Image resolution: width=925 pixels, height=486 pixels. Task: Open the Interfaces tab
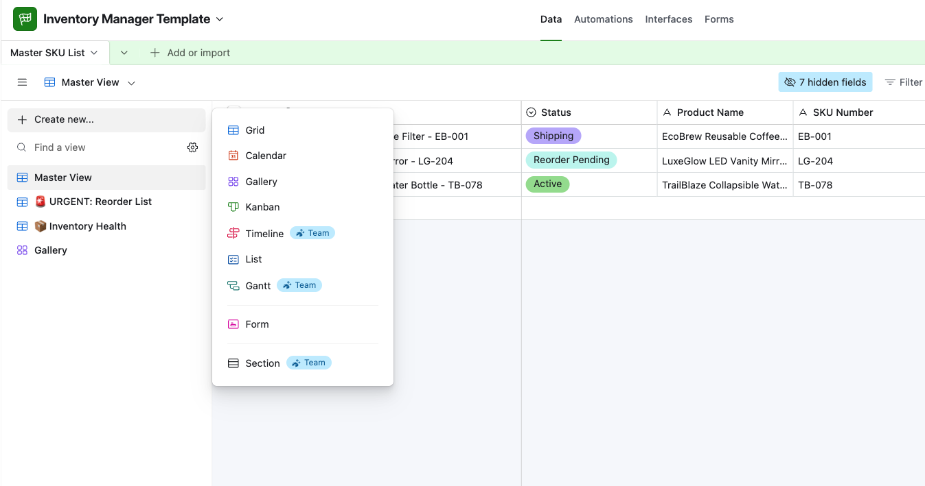(669, 19)
